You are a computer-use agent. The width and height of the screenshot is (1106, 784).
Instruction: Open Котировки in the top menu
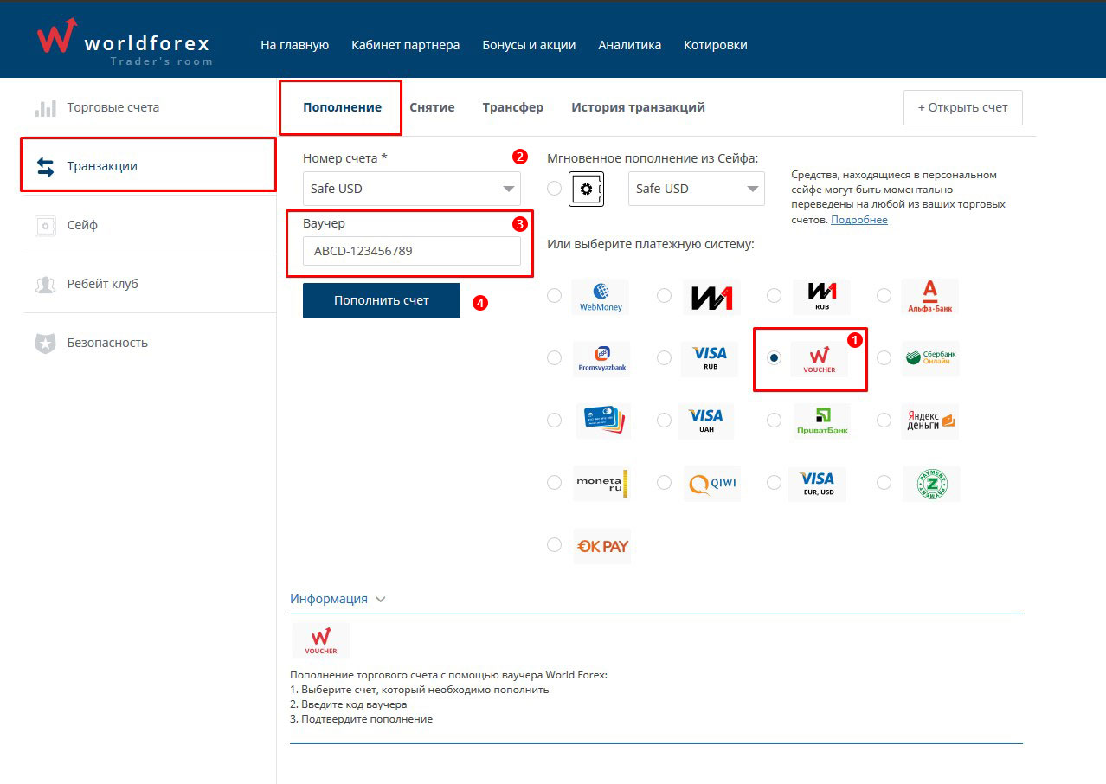click(x=716, y=45)
